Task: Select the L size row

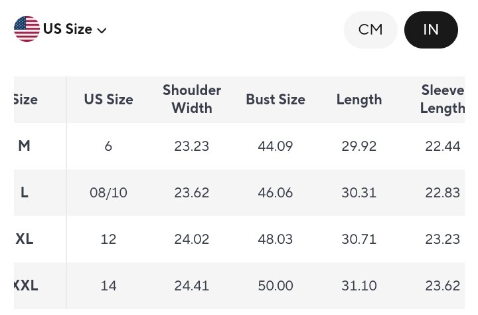Action: click(x=25, y=193)
